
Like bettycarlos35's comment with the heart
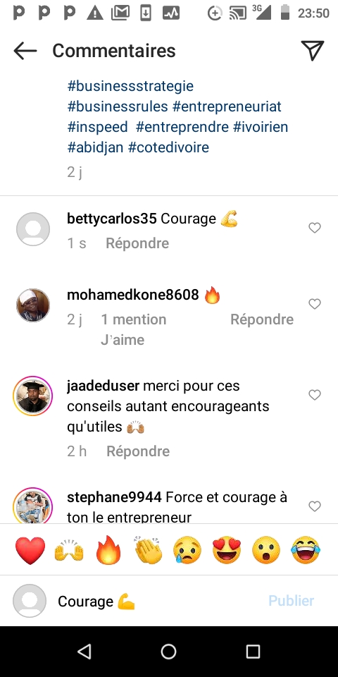tap(315, 228)
